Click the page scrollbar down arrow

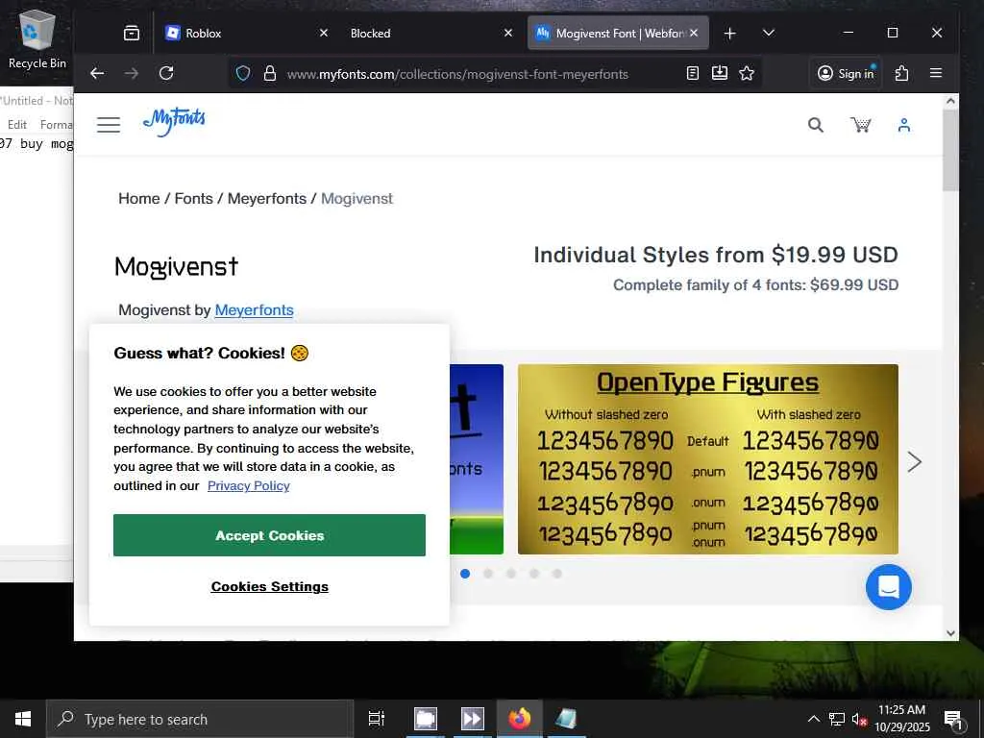tap(950, 633)
